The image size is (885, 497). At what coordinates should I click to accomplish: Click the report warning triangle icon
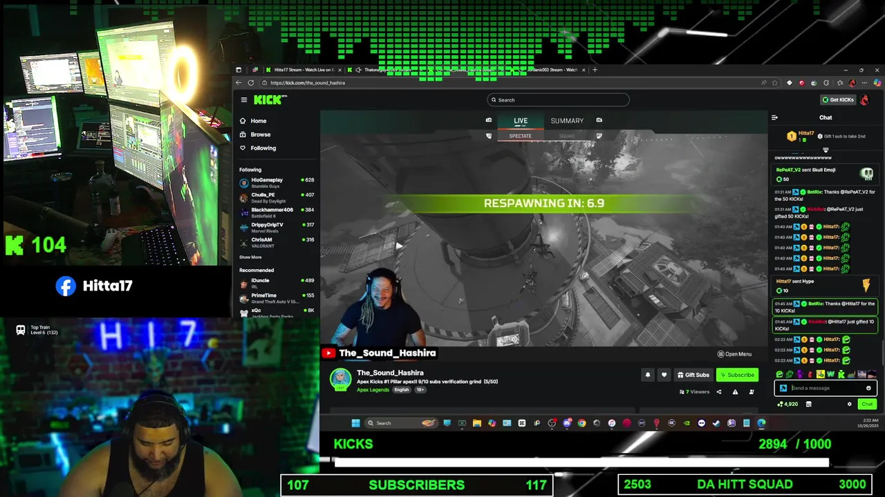tap(735, 392)
